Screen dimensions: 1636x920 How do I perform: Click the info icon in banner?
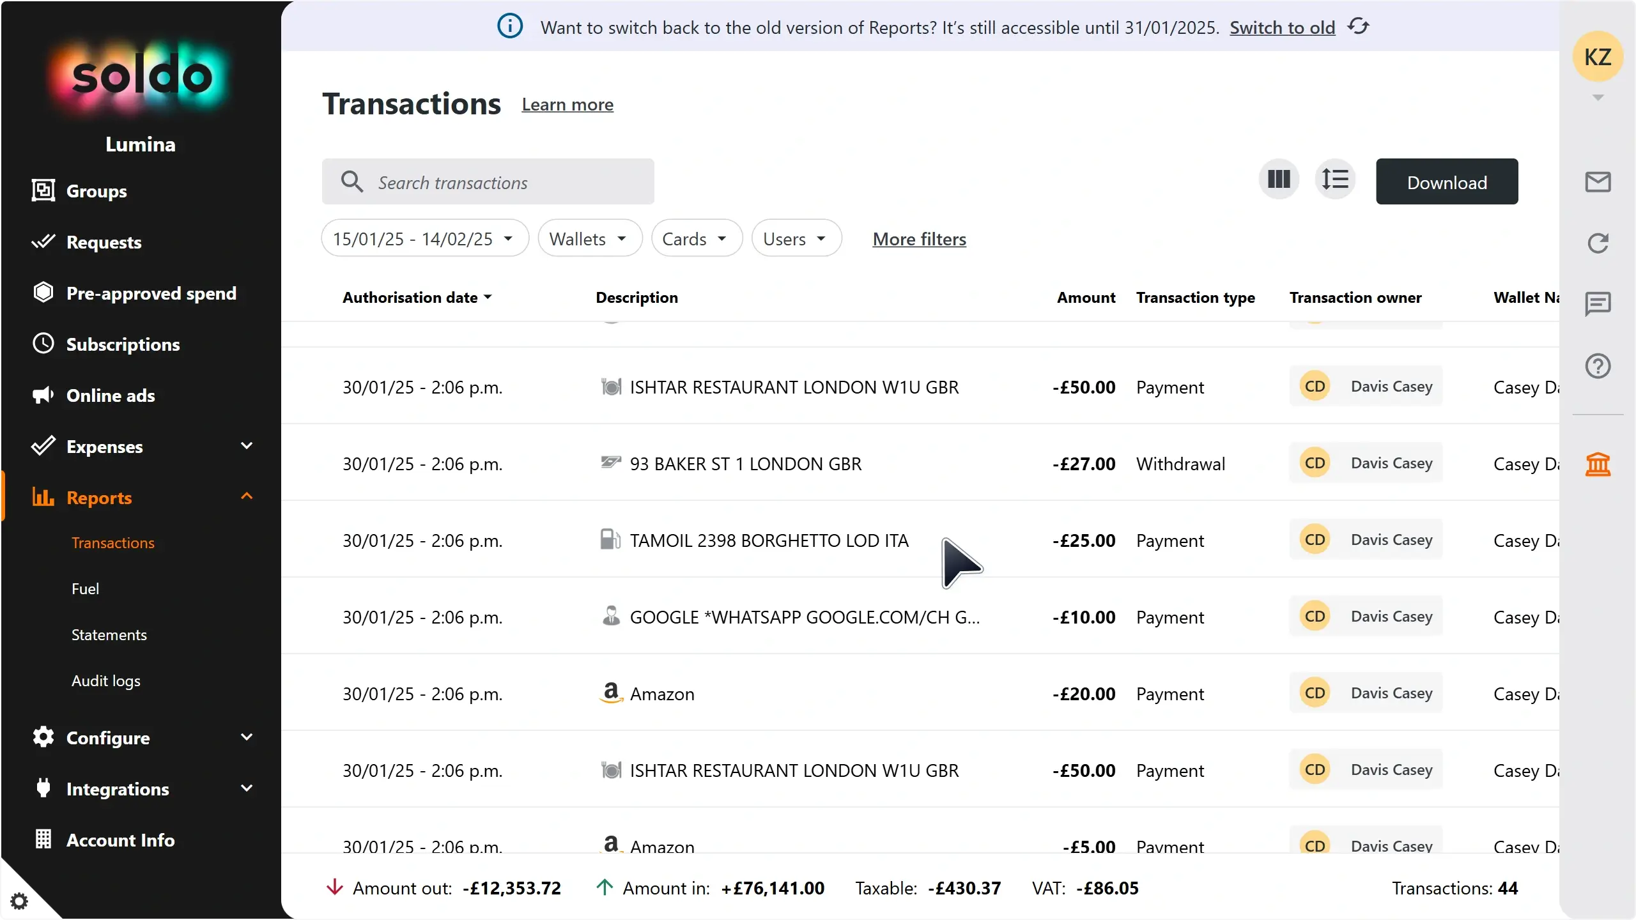(510, 27)
